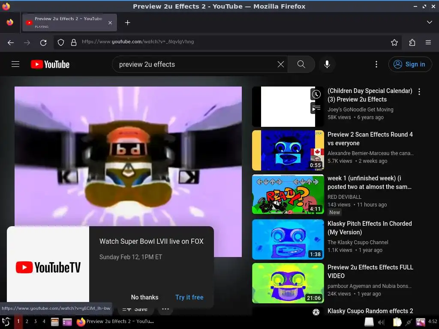Screen dimensions: 439x329
Task: Save video to playlist
Action: point(135,309)
